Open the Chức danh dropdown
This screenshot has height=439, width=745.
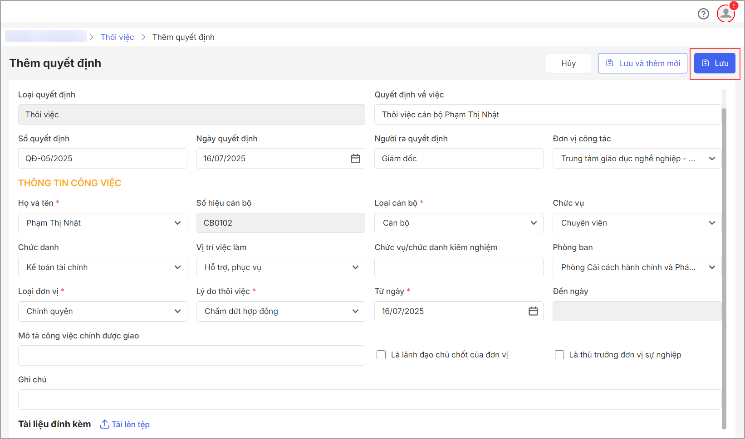pos(177,267)
